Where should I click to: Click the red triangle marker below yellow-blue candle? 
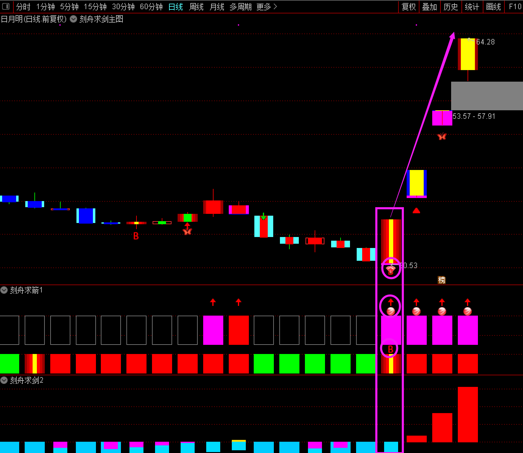(416, 210)
